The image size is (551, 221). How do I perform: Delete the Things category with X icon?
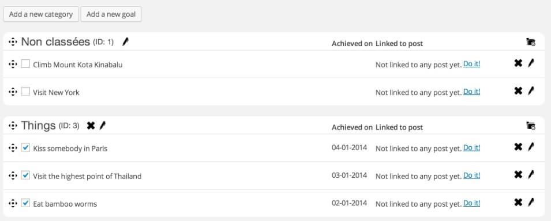coord(91,125)
